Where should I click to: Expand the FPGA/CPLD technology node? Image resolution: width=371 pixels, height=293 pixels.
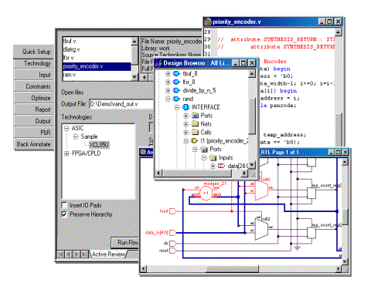pyautogui.click(x=66, y=153)
